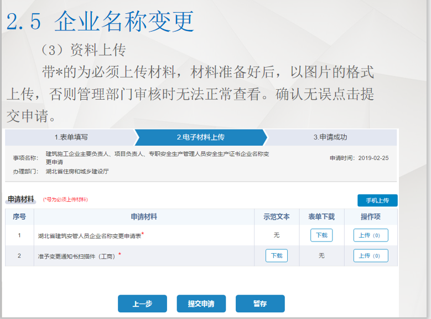Click the 上一步 button
Screen dimensions: 431x319
coord(142,303)
